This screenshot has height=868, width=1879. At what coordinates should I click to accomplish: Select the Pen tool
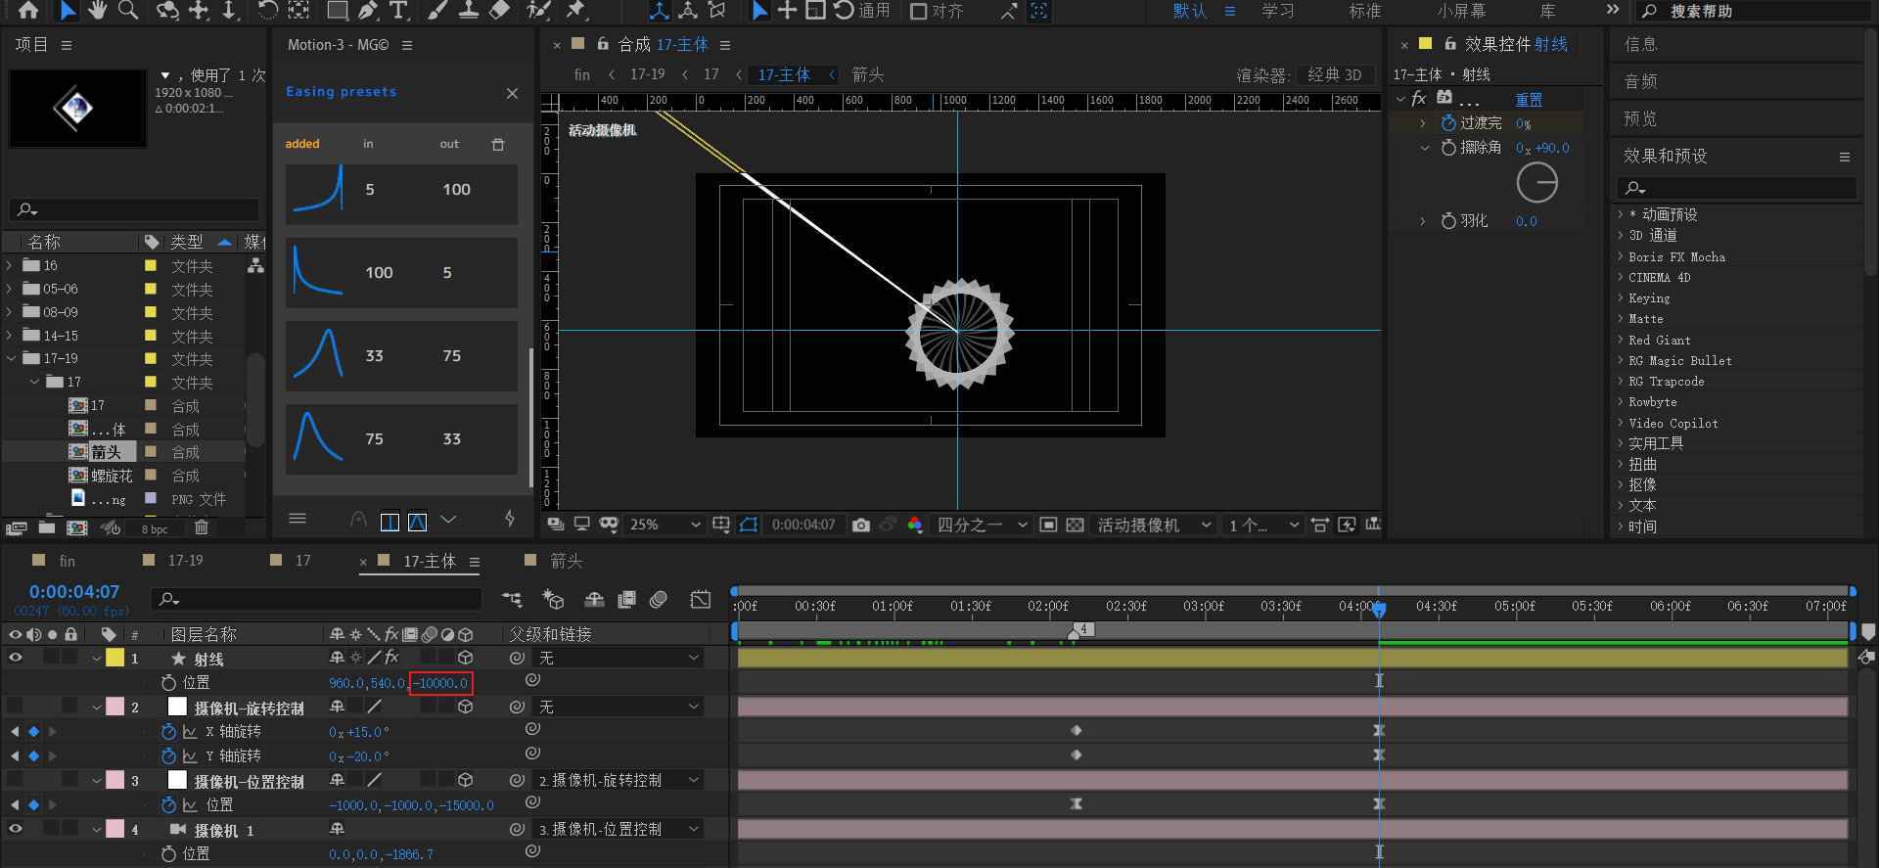(368, 11)
